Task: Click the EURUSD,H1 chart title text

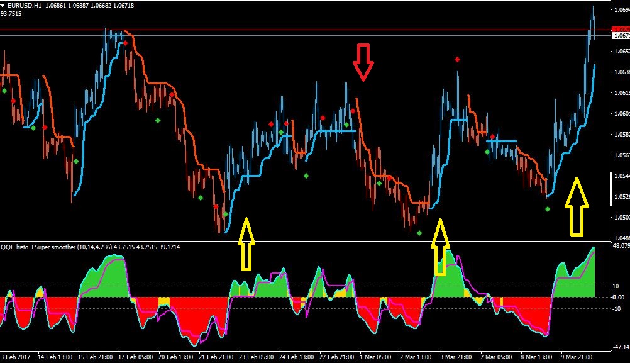Action: [25, 6]
